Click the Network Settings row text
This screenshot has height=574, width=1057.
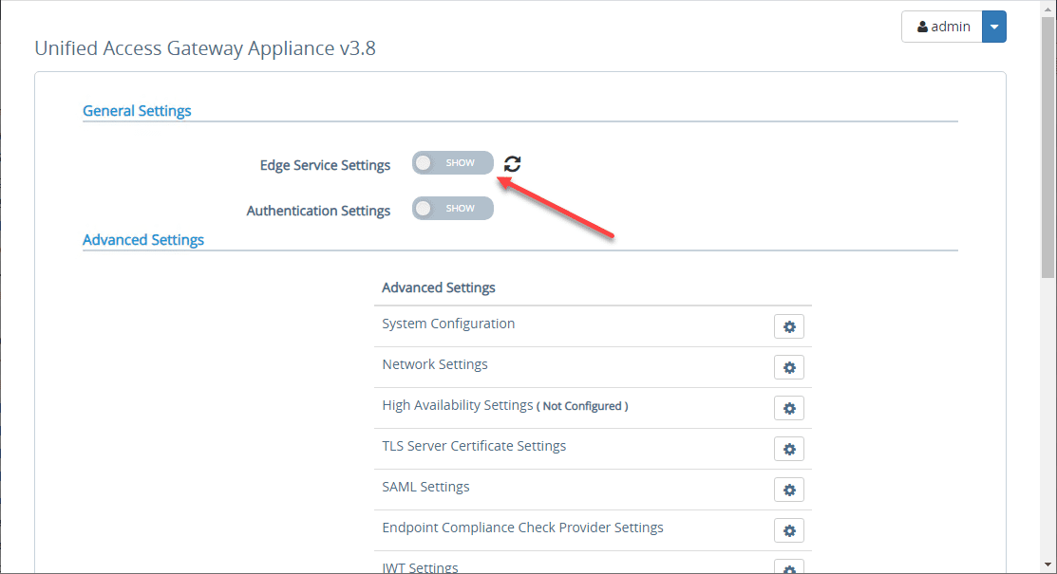click(434, 363)
